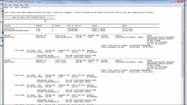
Task: Click account number 8675309
Action: [x=105, y=37]
